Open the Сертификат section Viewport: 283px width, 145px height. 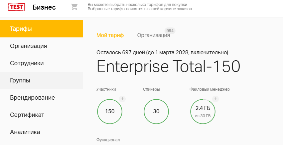[x=27, y=115]
